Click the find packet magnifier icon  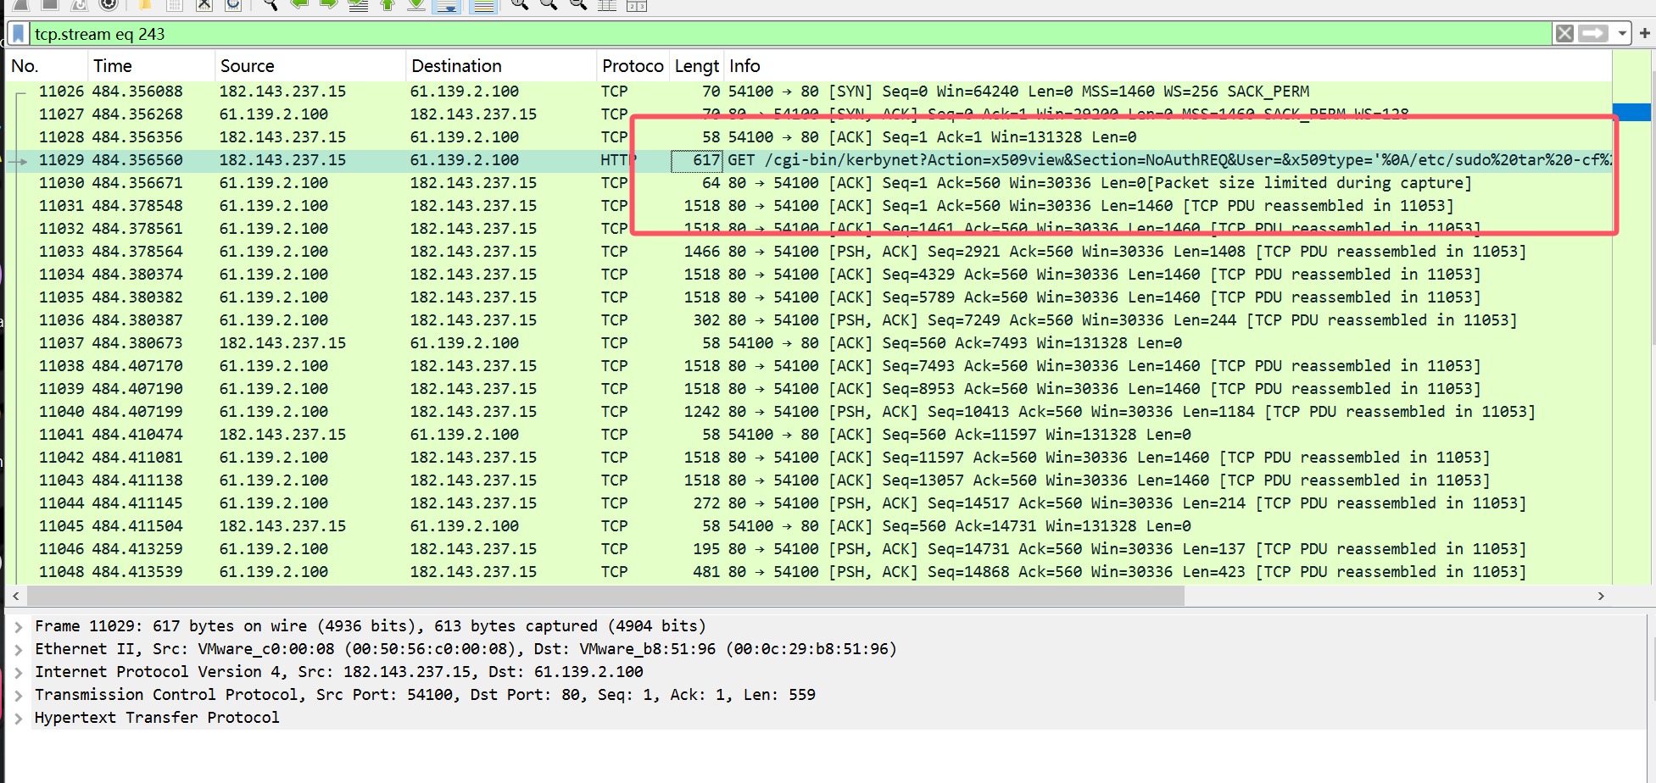270,5
